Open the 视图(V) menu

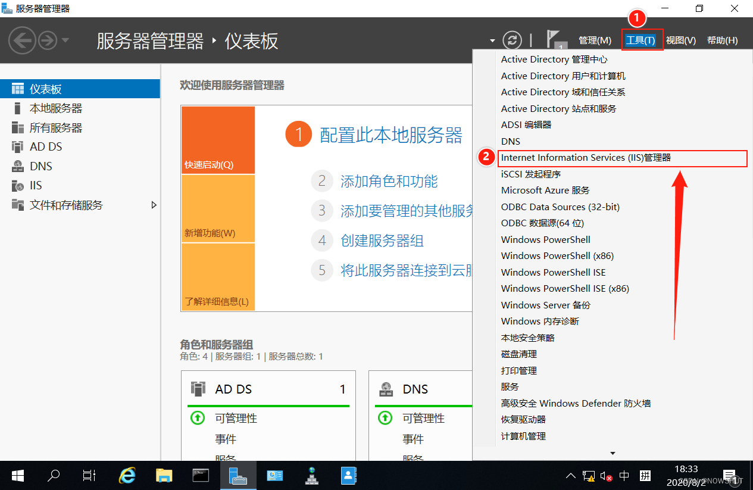point(681,40)
